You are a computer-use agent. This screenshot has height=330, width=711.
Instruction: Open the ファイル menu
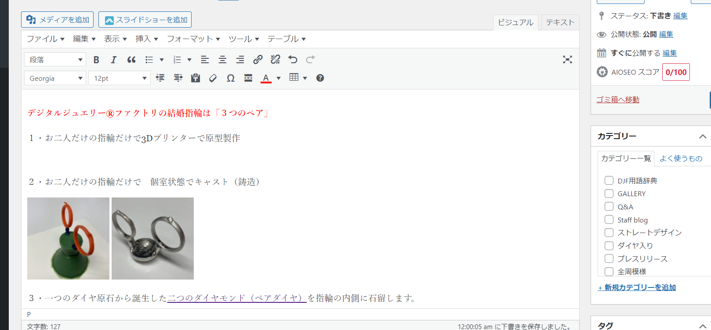[x=46, y=39]
